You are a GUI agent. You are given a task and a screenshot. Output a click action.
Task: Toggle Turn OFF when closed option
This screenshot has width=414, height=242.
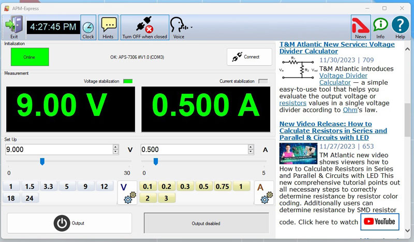(x=145, y=27)
